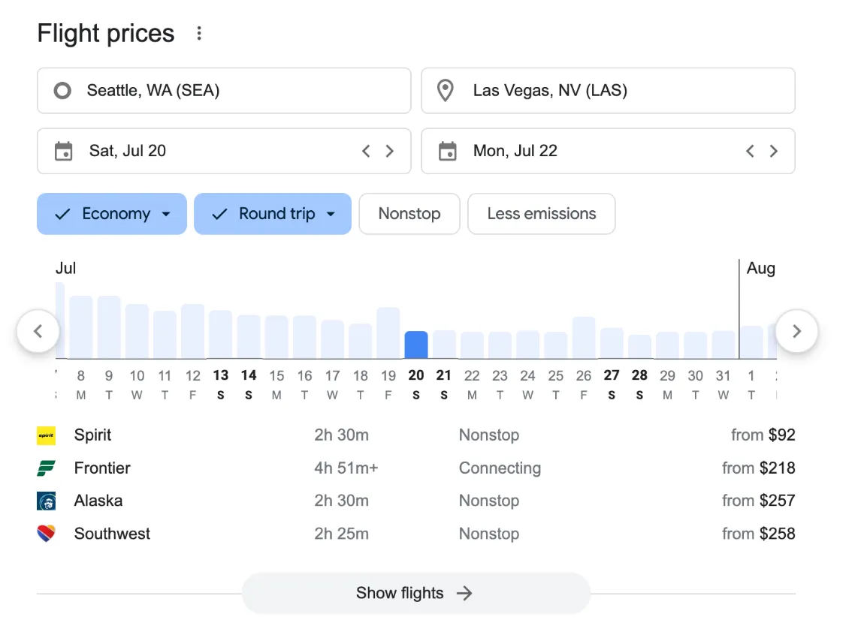The image size is (861, 632).
Task: Select the price bar for Jul 17
Action: [x=332, y=339]
